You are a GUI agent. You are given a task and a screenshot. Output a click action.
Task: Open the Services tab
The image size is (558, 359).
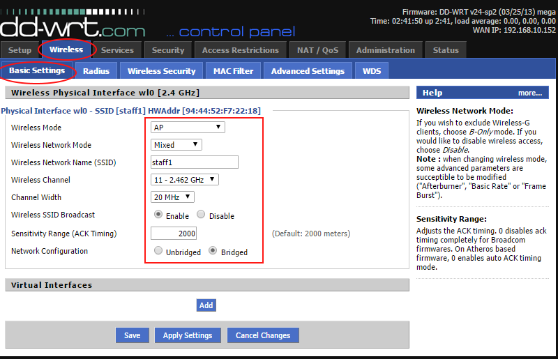[117, 50]
